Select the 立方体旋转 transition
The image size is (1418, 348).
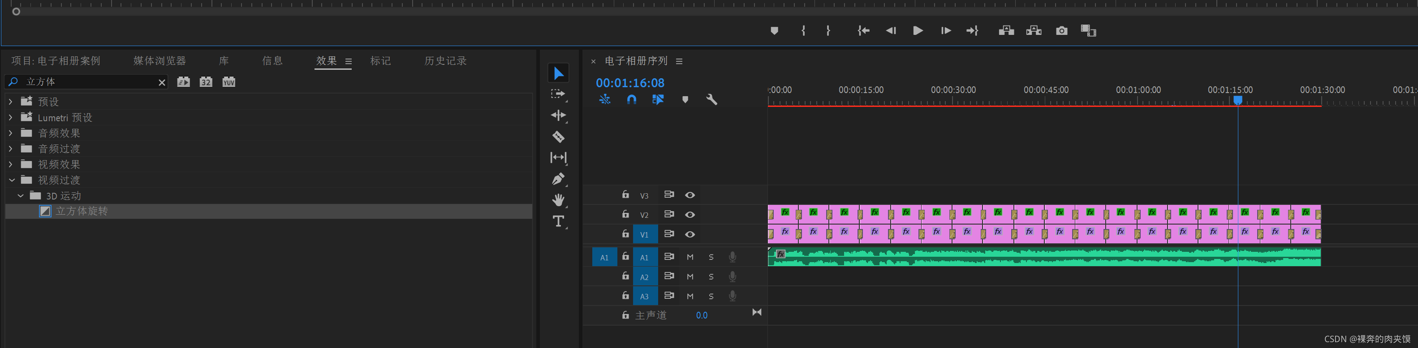pyautogui.click(x=269, y=211)
